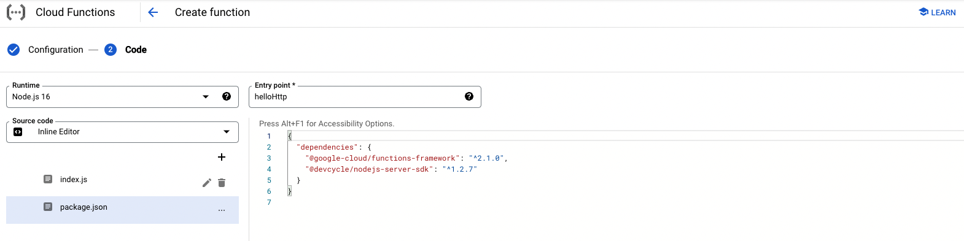The height and width of the screenshot is (241, 964).
Task: Click the Inline Editor code icon
Action: click(18, 132)
